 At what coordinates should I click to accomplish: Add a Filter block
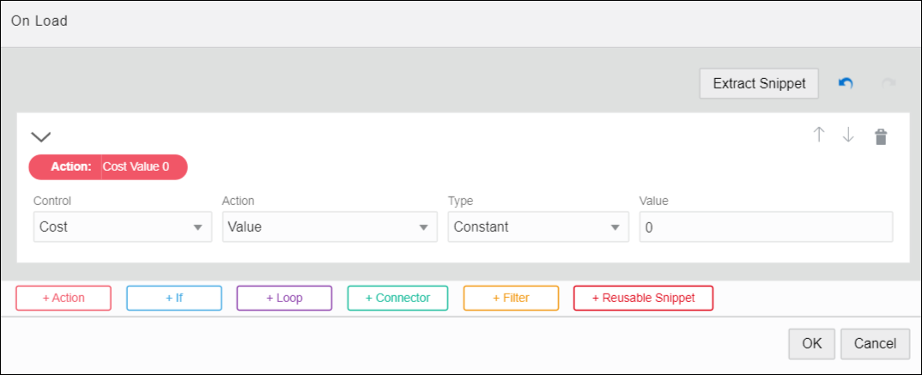(511, 298)
